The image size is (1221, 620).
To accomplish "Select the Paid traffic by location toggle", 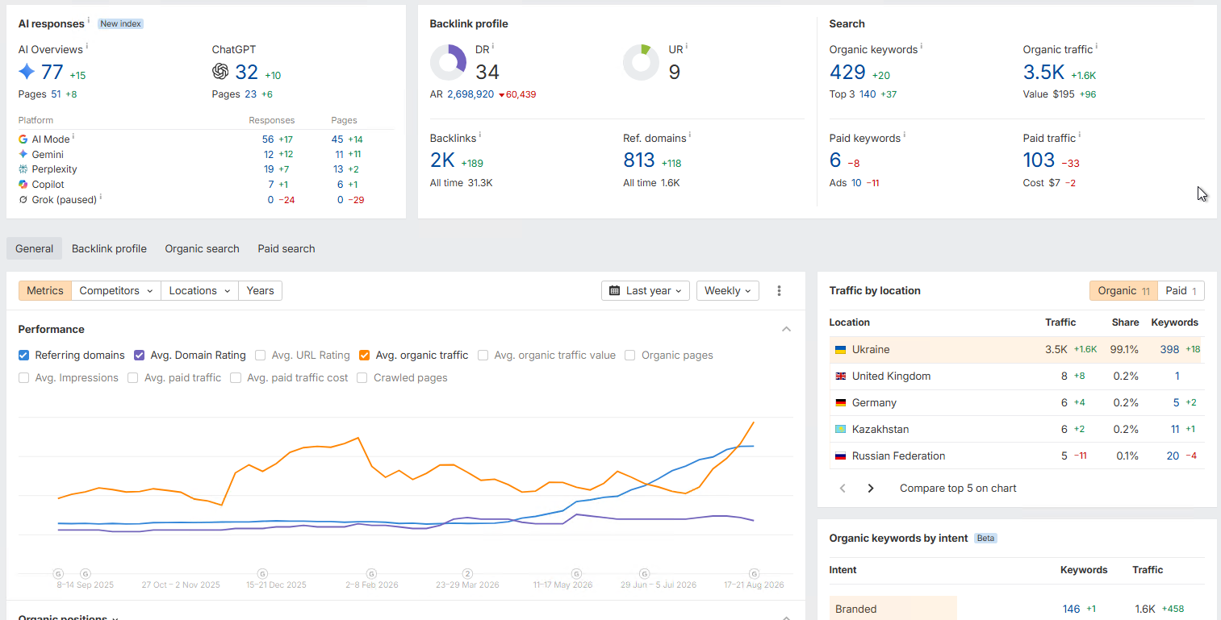I will point(1181,290).
